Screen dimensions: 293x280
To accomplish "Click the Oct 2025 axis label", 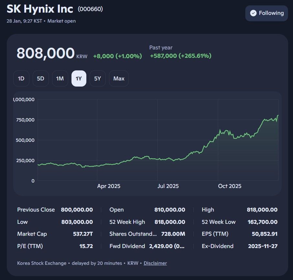I will click(x=230, y=186).
